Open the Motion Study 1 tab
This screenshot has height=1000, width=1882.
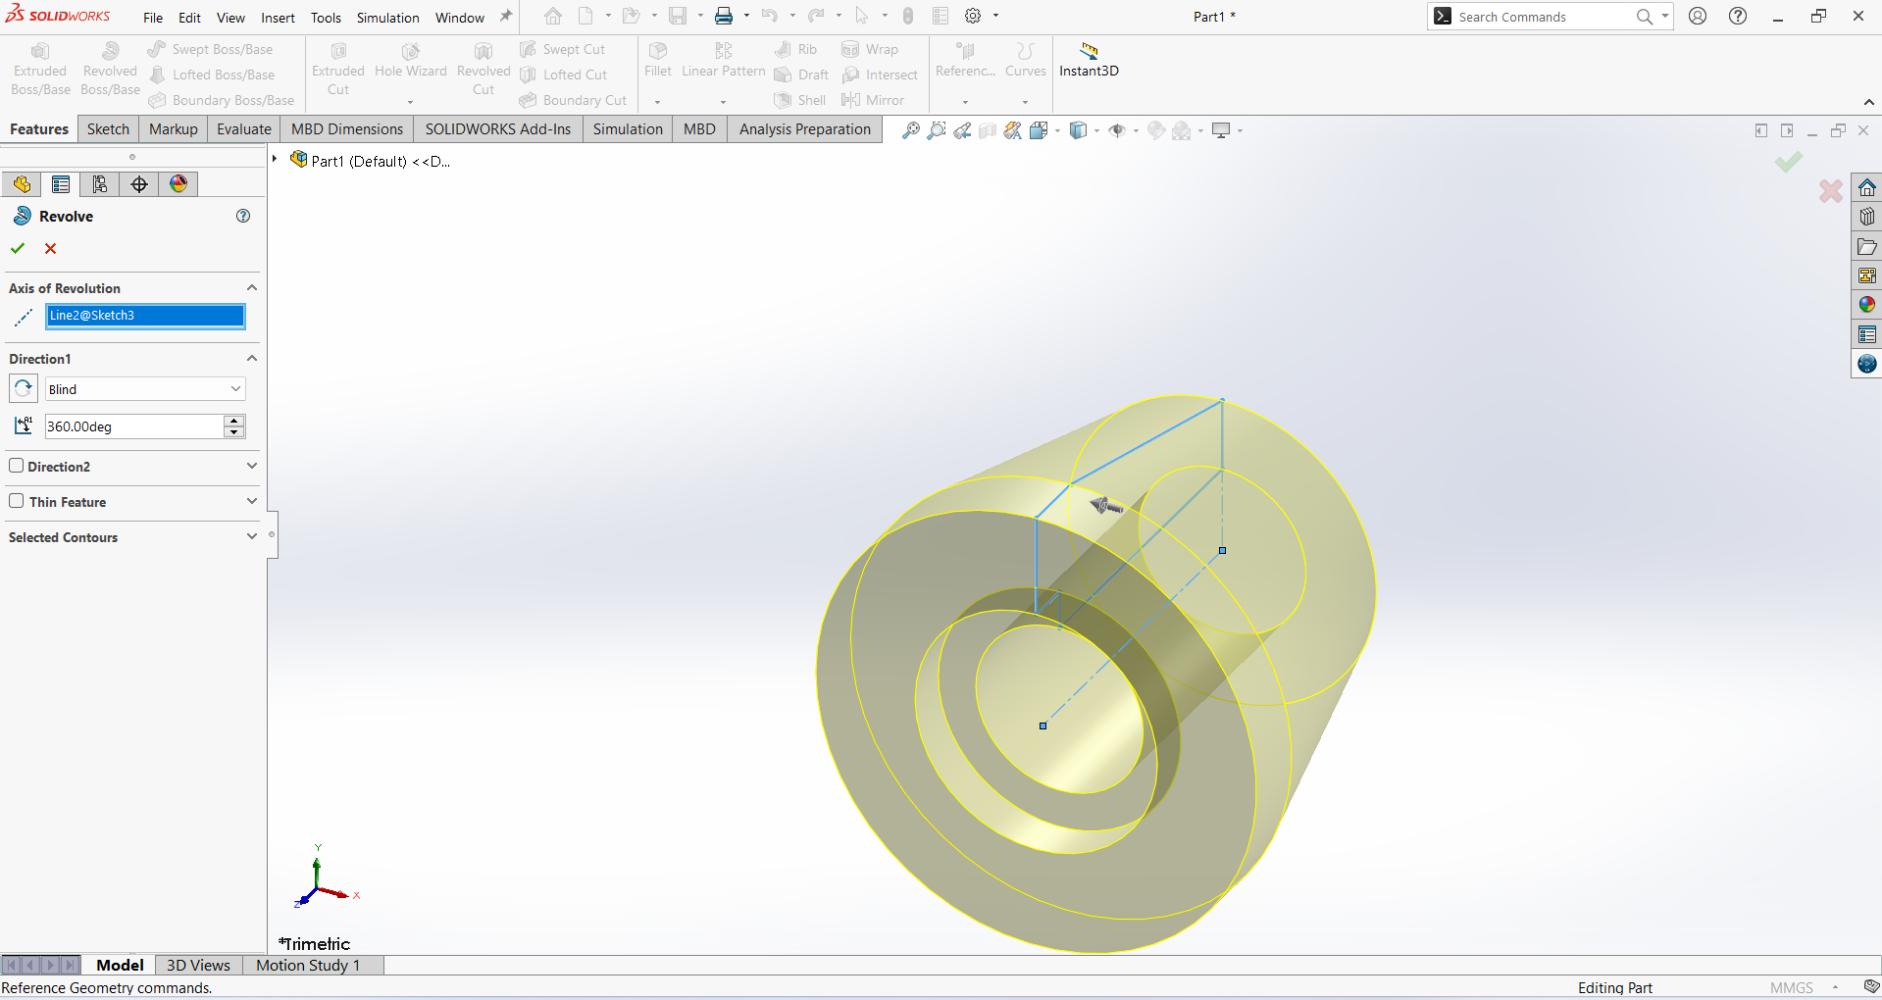[x=308, y=965]
